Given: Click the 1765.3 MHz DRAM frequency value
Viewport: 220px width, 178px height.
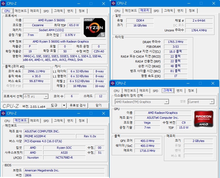Looking at the screenshot, I should coord(175,42).
